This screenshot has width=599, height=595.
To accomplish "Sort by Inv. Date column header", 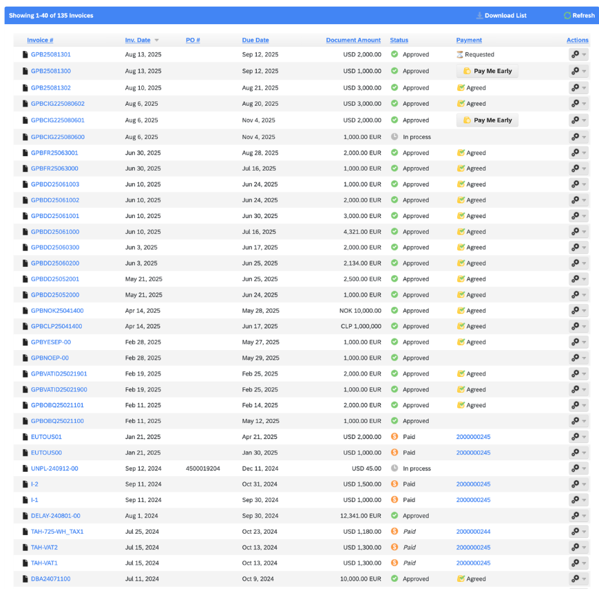I will click(x=138, y=40).
